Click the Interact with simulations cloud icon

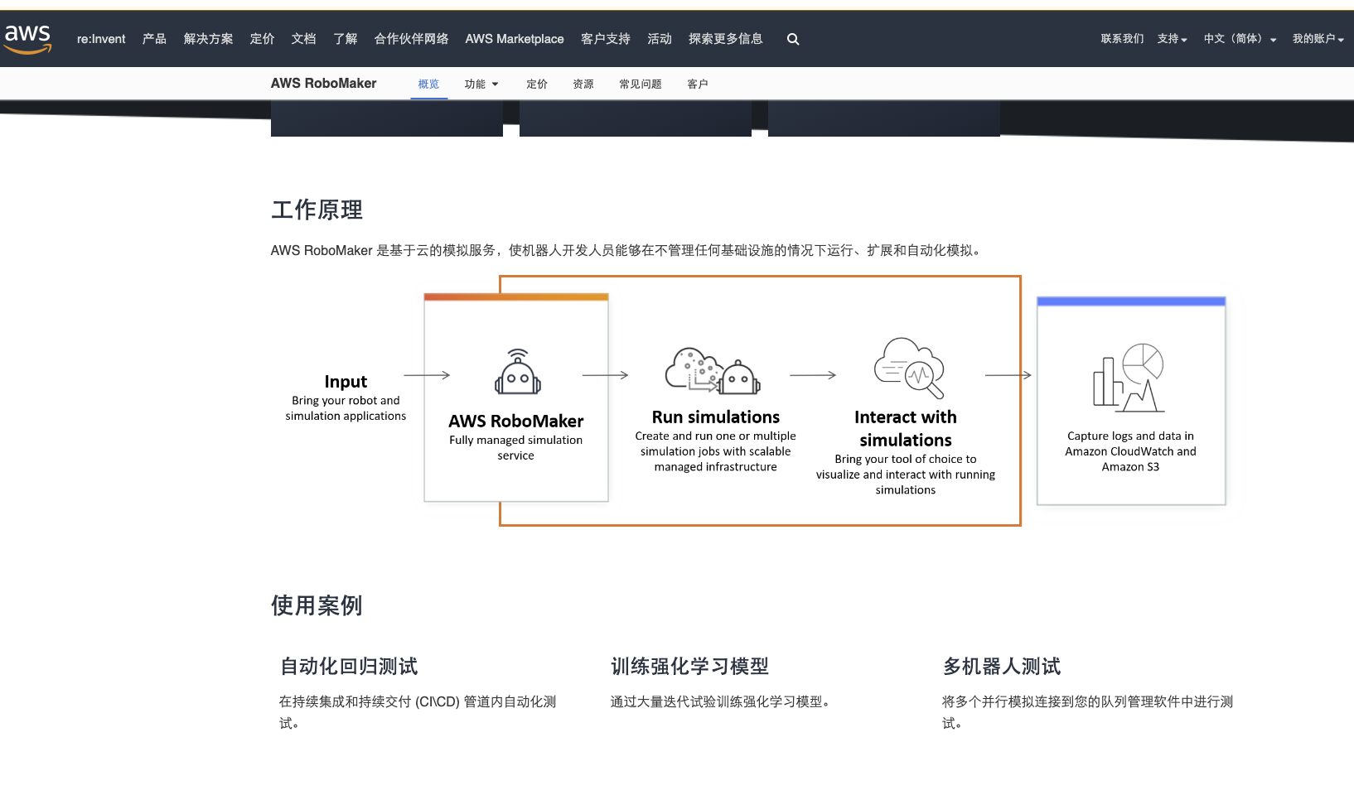(x=909, y=368)
